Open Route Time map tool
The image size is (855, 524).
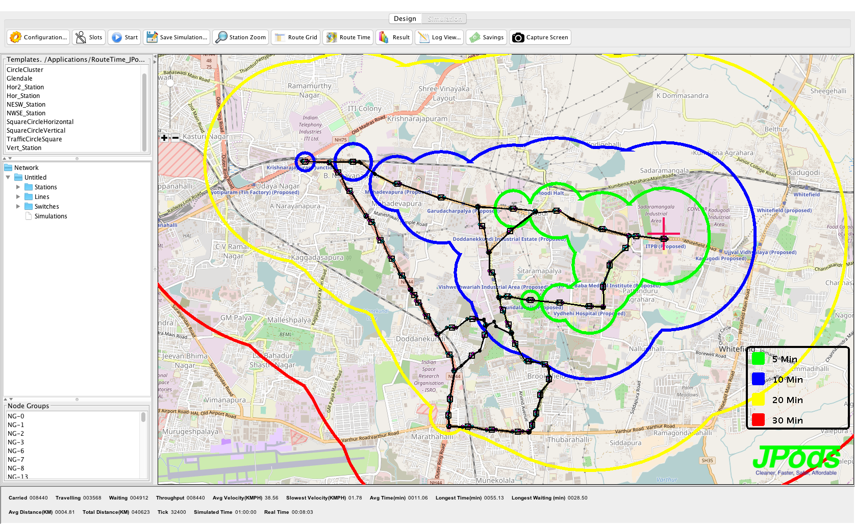(x=348, y=37)
